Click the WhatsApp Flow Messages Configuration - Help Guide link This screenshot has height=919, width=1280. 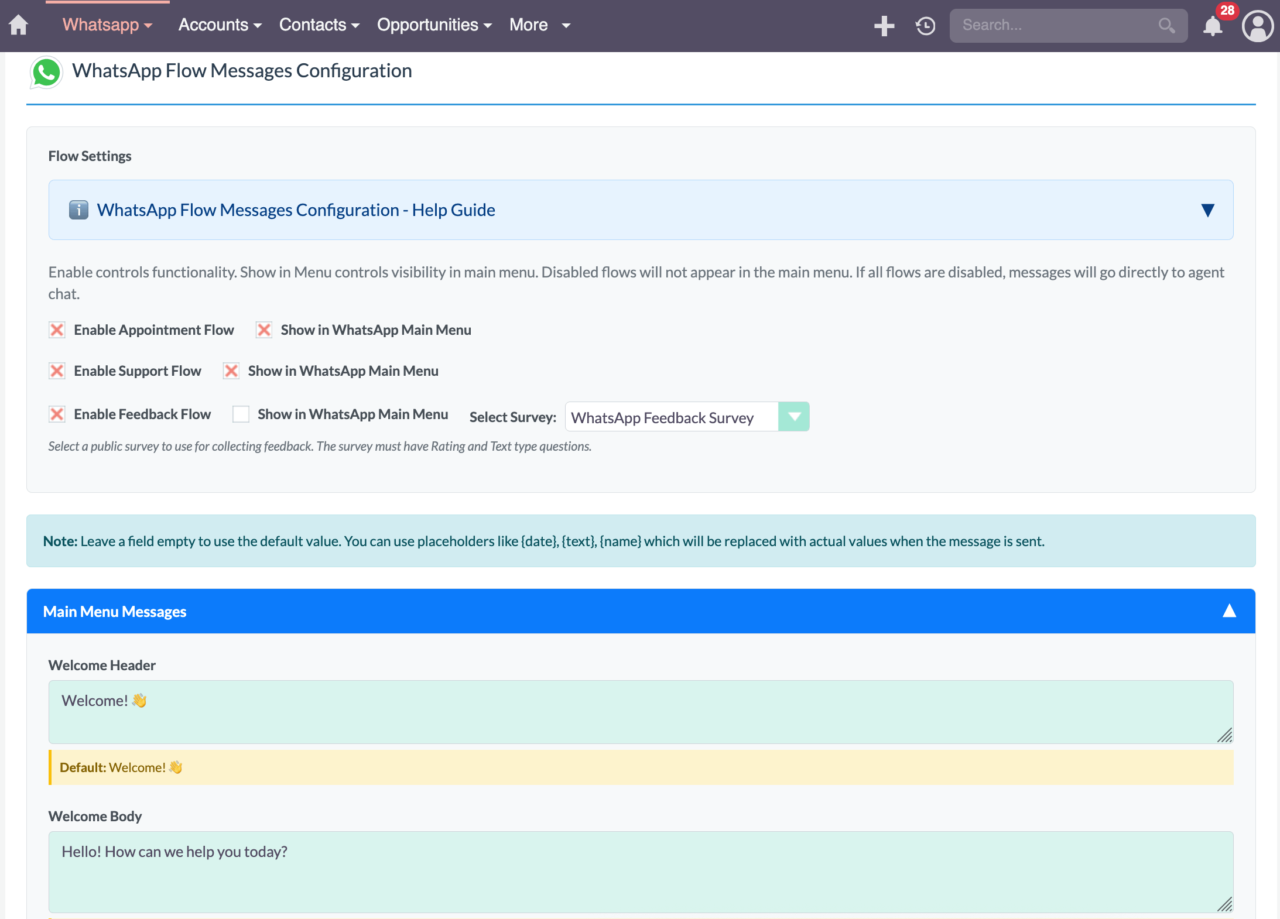point(296,210)
